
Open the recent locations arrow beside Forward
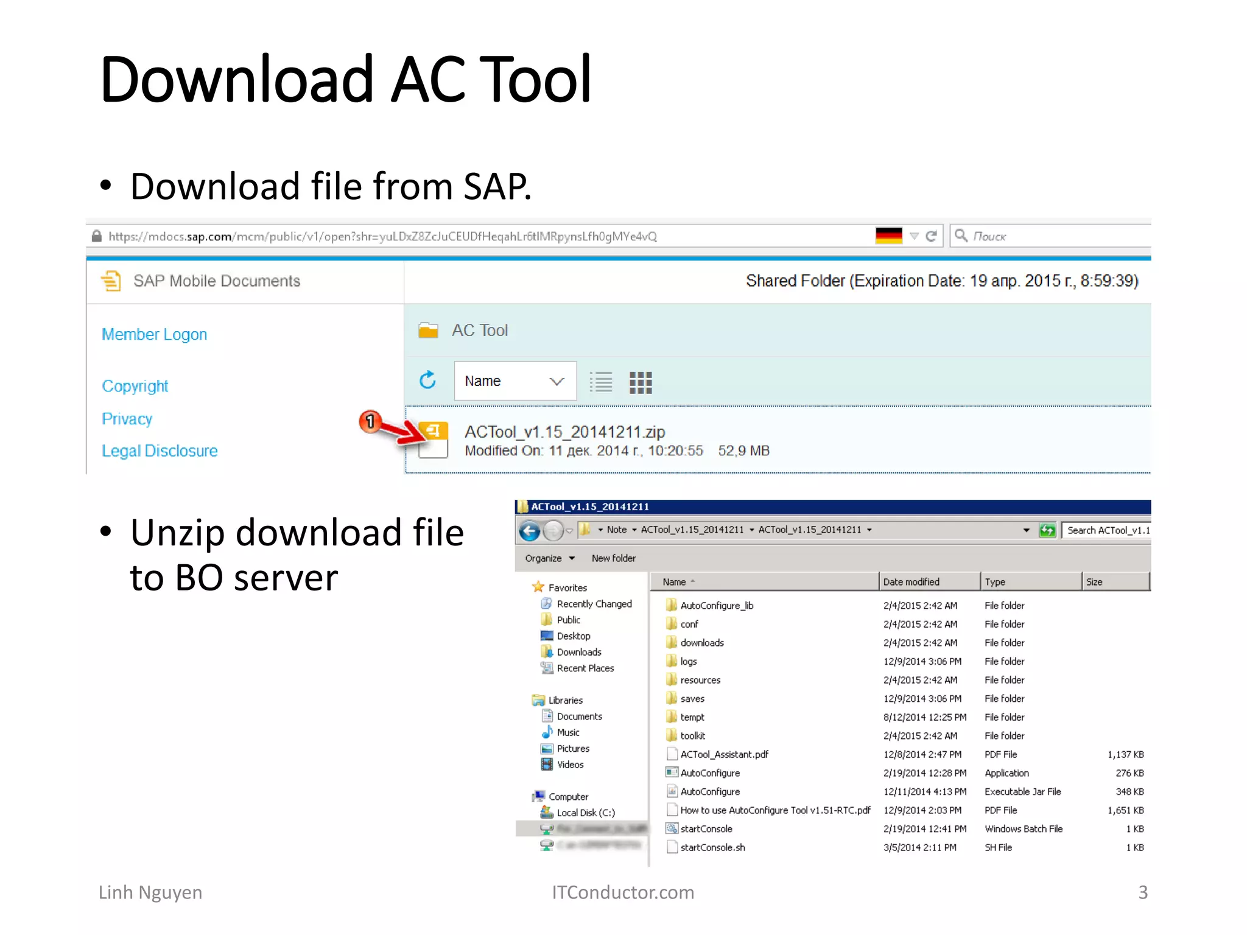click(x=570, y=531)
